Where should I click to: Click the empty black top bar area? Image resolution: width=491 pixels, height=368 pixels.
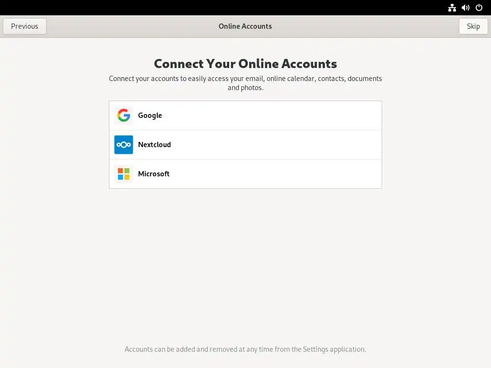tap(219, 8)
